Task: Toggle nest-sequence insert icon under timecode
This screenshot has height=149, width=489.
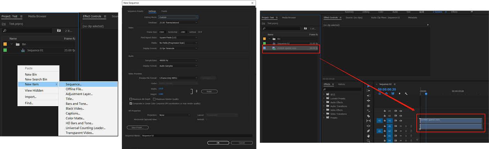Action: tap(380, 94)
